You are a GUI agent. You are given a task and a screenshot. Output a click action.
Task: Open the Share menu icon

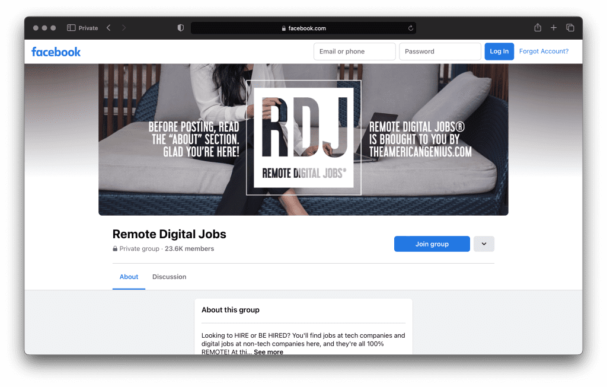537,27
